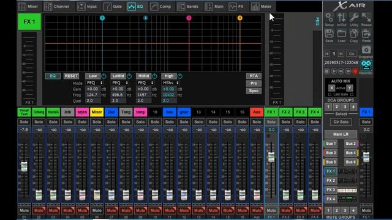The height and width of the screenshot is (220, 392).
Task: Switch to the Mixer tab
Action: [x=28, y=7]
